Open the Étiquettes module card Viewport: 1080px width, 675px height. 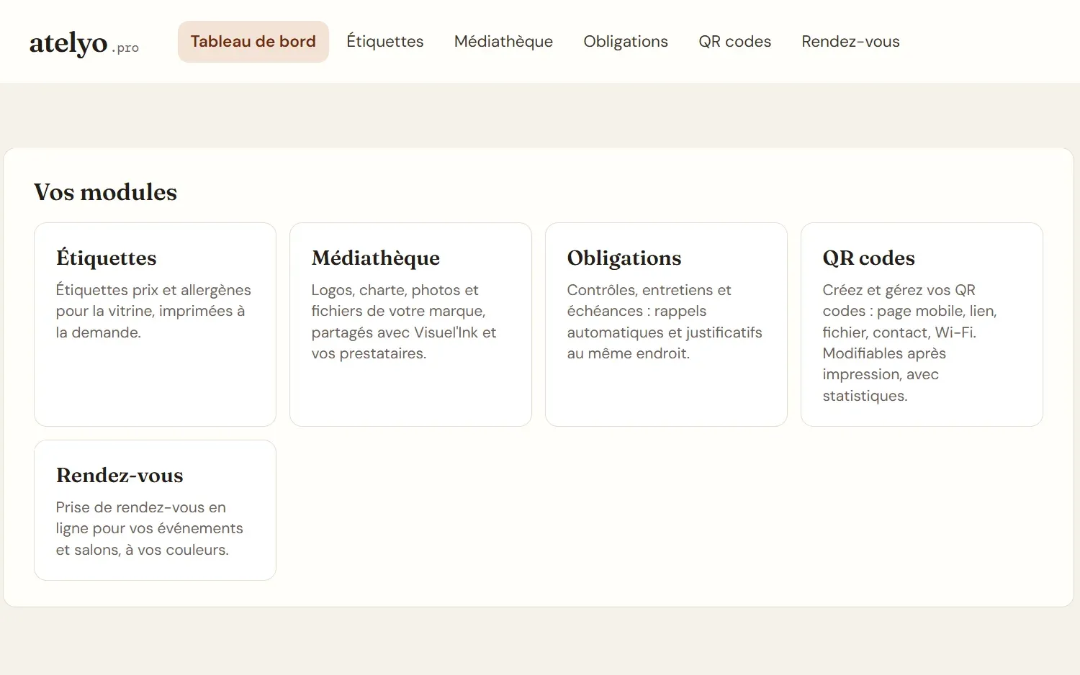point(155,325)
